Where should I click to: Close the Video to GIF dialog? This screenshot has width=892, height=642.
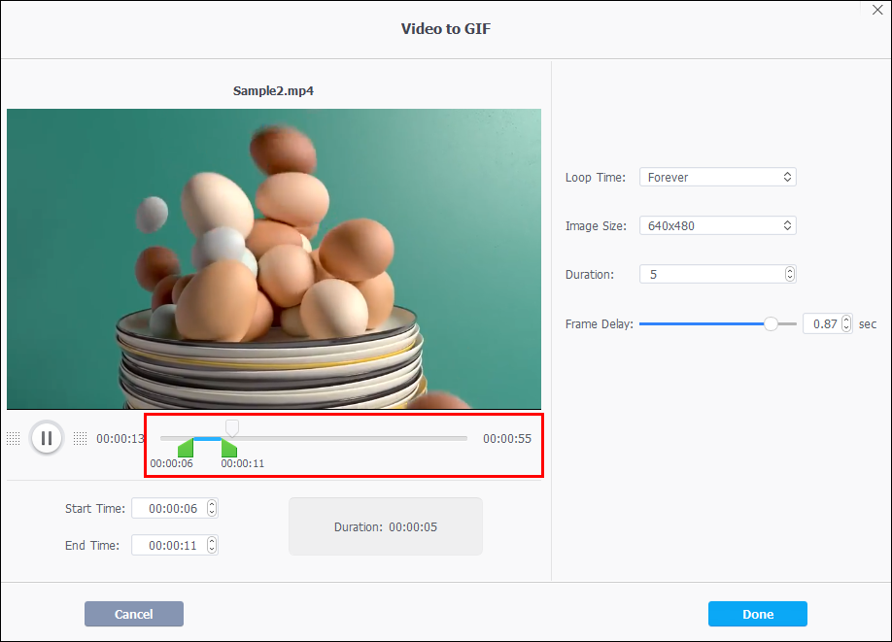(x=877, y=11)
